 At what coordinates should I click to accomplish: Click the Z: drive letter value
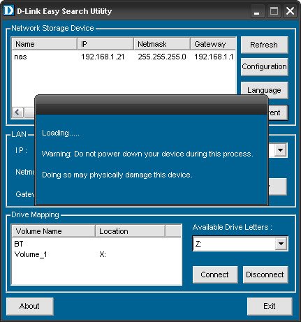coord(198,244)
